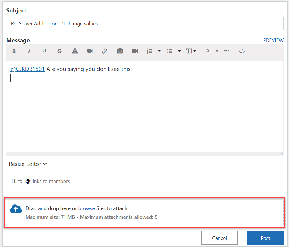Underline the selected text

[44, 51]
